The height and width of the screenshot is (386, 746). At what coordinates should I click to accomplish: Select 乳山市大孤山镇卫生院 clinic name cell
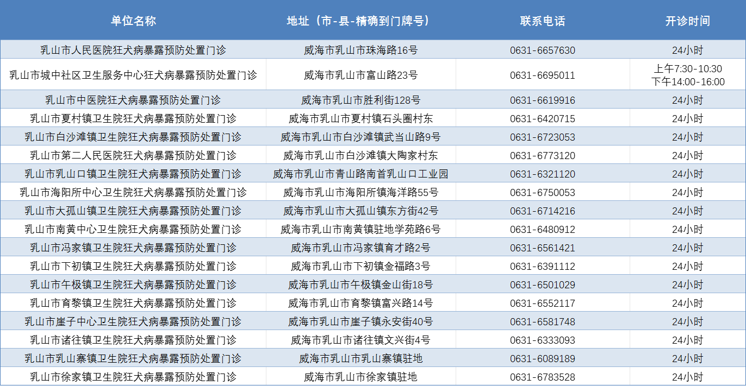[x=133, y=211]
